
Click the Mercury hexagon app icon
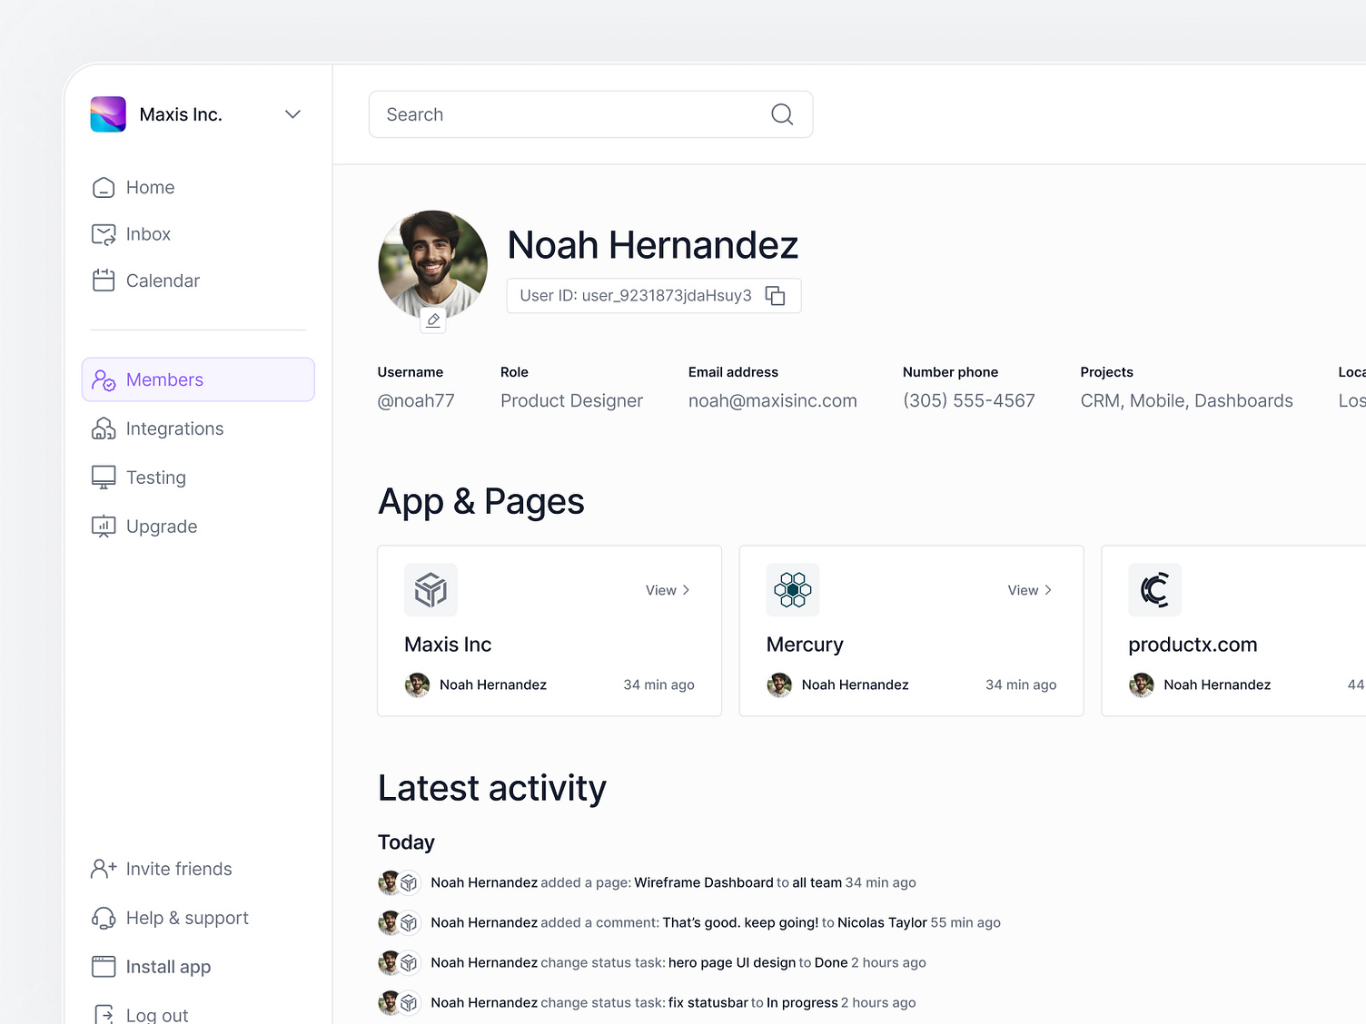coord(793,590)
